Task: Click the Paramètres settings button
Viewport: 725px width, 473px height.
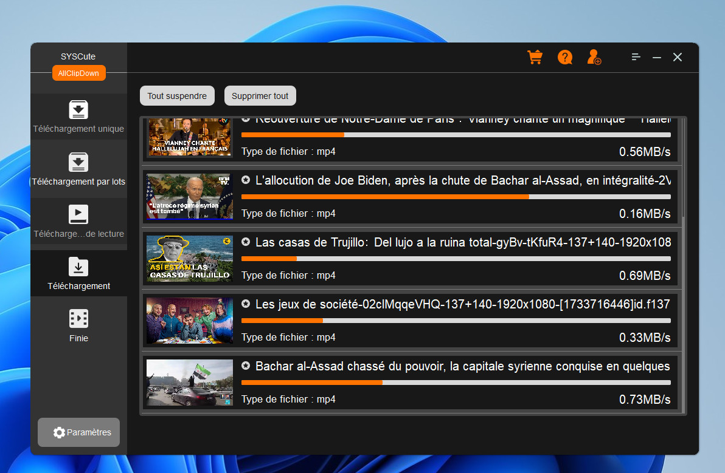Action: 78,432
